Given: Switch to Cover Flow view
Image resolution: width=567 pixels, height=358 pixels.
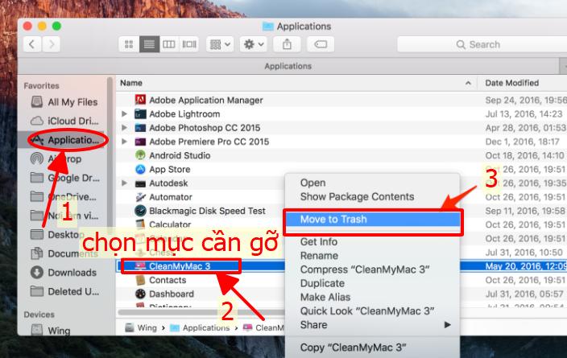Looking at the screenshot, I should click(x=189, y=44).
